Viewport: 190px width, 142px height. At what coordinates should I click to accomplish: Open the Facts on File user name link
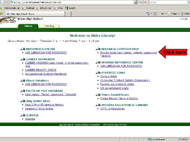[x=51, y=94]
